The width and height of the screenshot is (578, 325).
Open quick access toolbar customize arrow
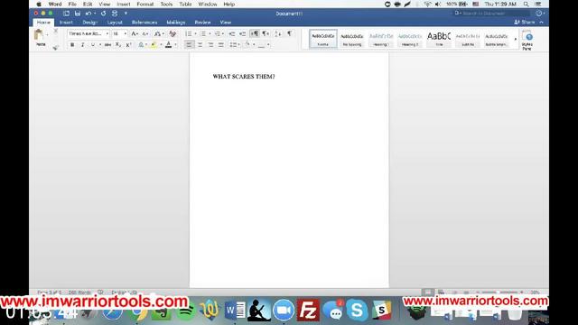click(126, 14)
